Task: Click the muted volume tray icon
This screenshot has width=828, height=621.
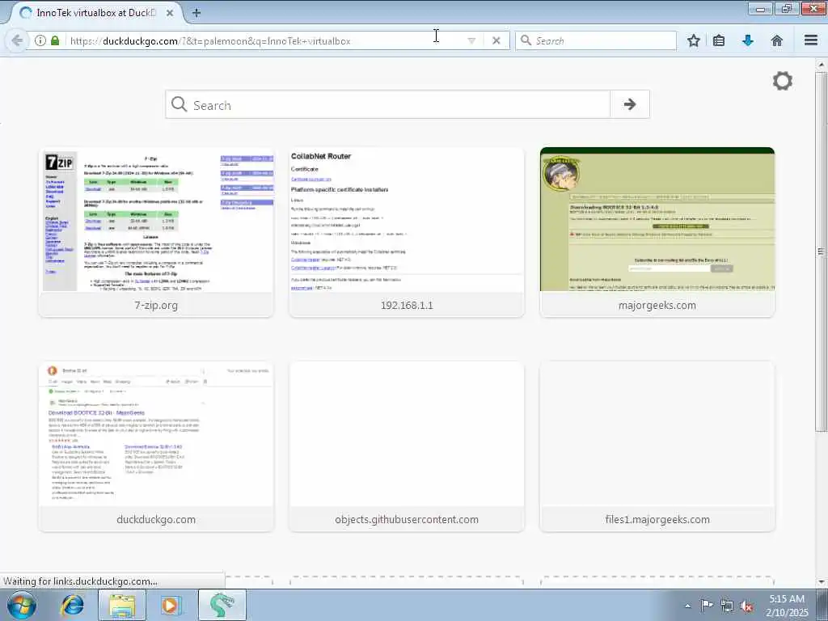Action: tap(746, 606)
